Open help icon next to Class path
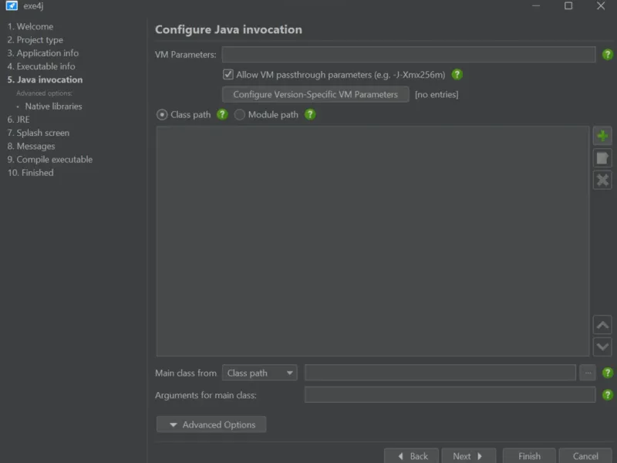The width and height of the screenshot is (617, 463). (222, 114)
